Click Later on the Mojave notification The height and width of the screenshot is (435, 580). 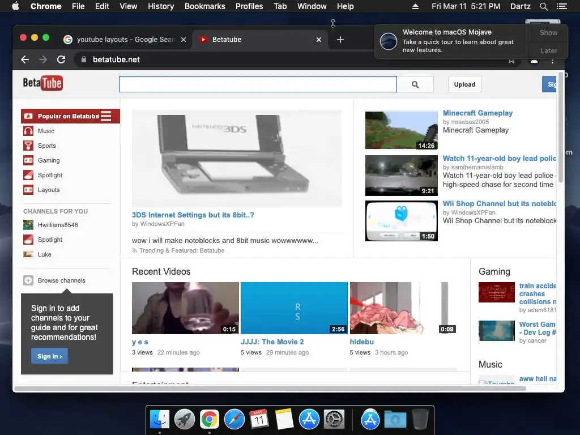[548, 50]
